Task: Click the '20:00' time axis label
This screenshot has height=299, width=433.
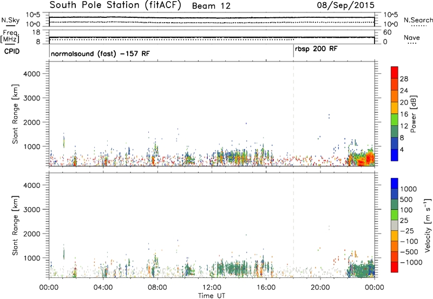Action: (320, 287)
